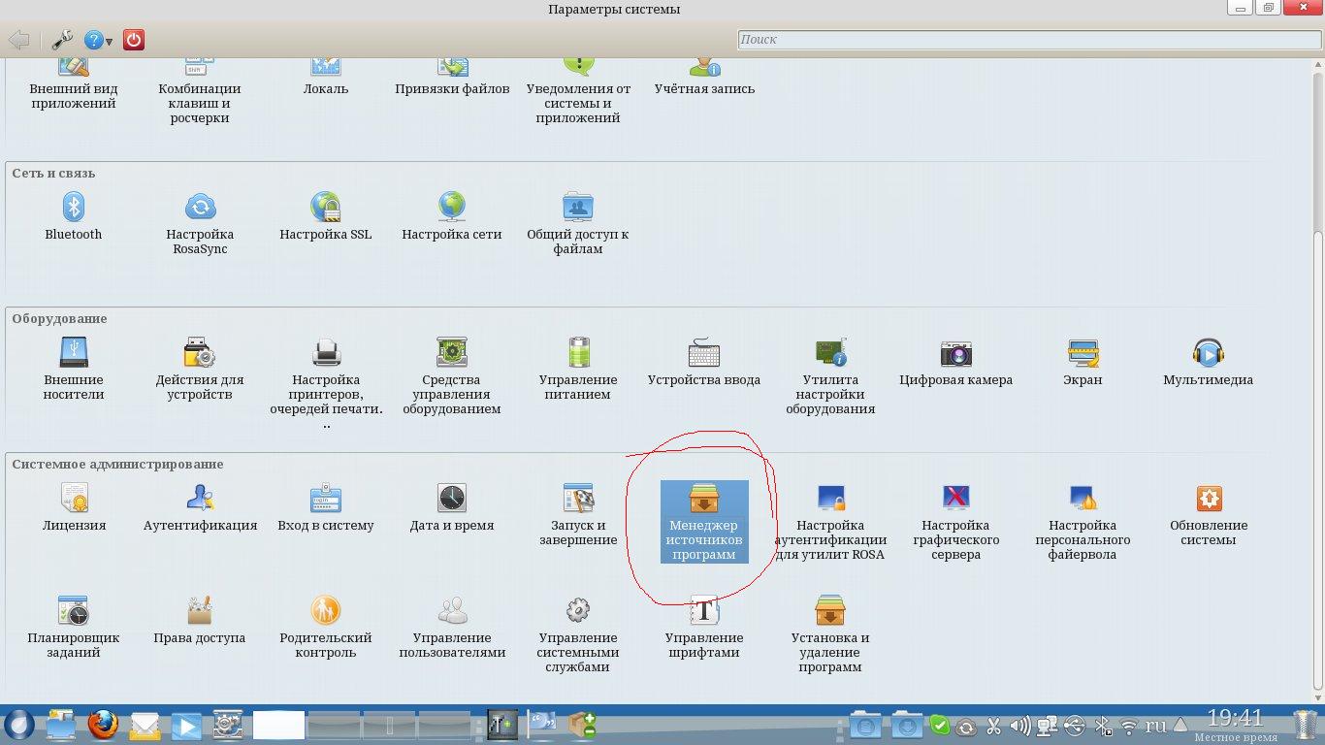Select Менеджер источников программ
Image resolution: width=1325 pixels, height=745 pixels.
[704, 521]
